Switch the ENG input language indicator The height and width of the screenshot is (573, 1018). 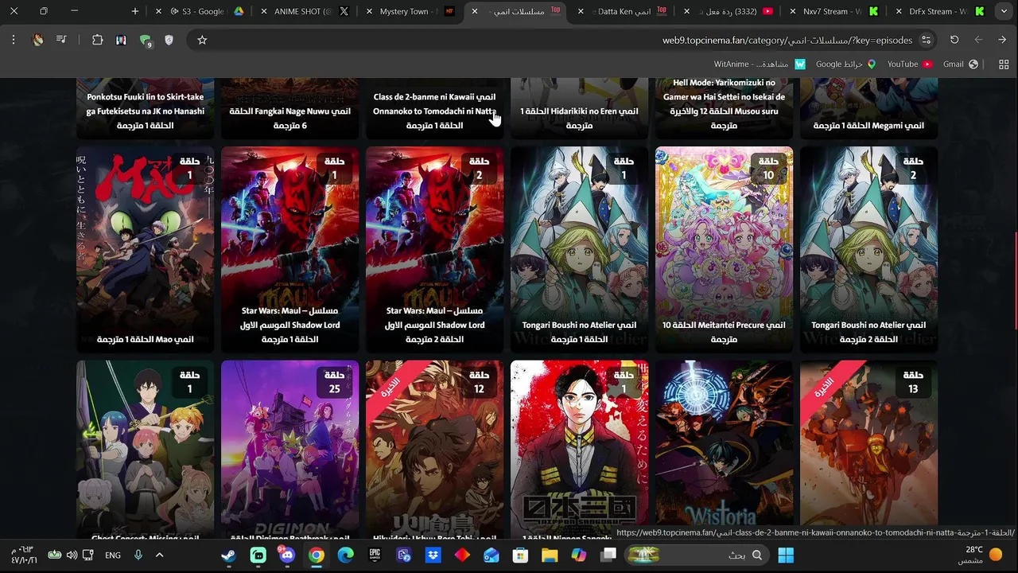tap(113, 555)
